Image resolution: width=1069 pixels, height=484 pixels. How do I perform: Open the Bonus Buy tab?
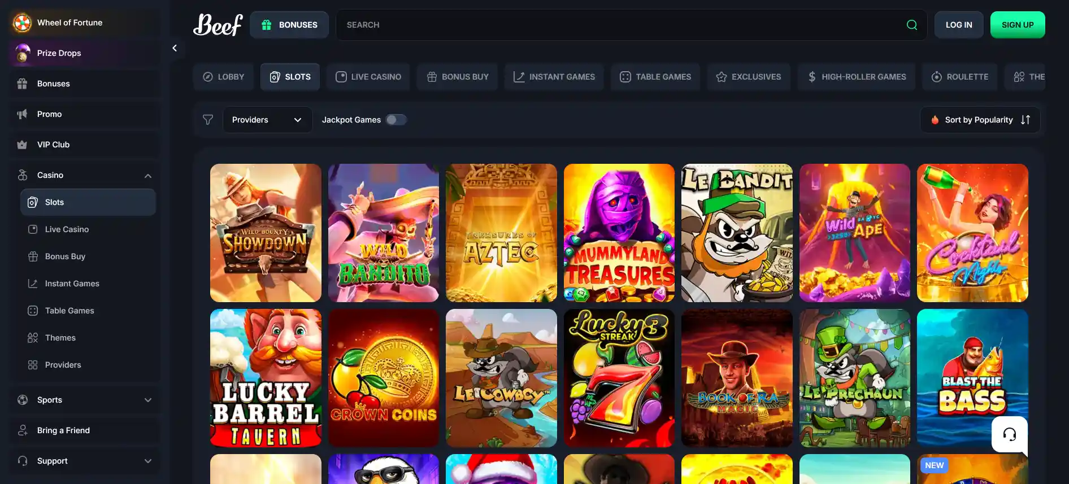click(457, 77)
